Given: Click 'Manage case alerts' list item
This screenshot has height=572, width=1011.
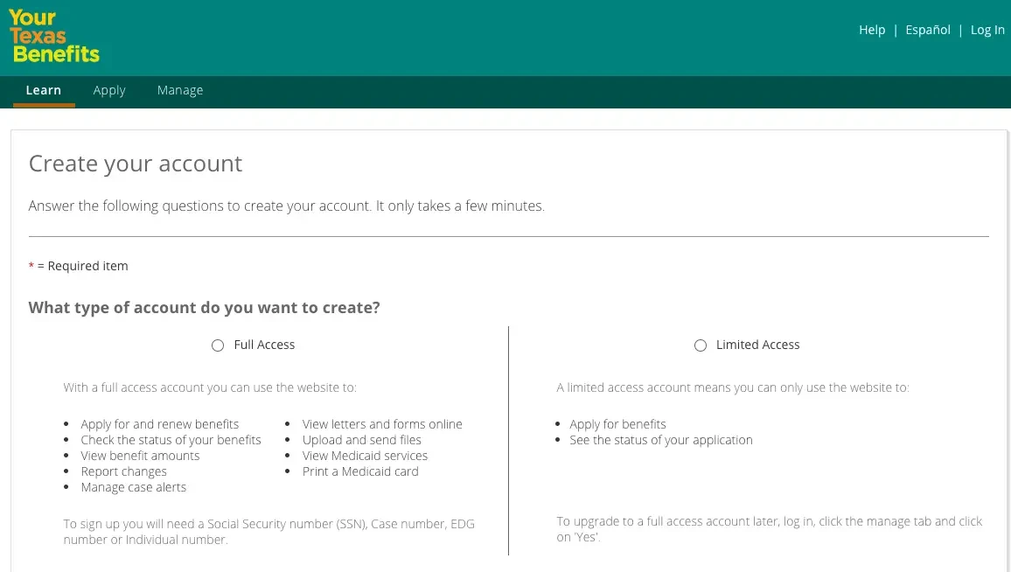Looking at the screenshot, I should [134, 487].
